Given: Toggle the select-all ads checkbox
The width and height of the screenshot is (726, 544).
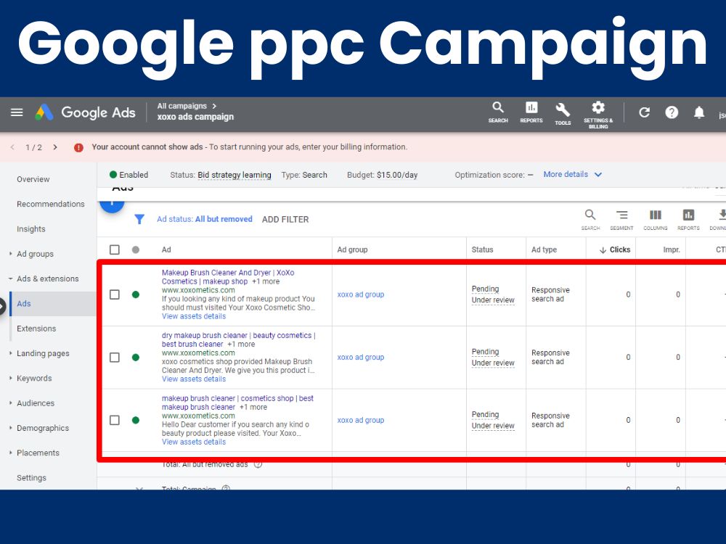Looking at the screenshot, I should tap(115, 250).
